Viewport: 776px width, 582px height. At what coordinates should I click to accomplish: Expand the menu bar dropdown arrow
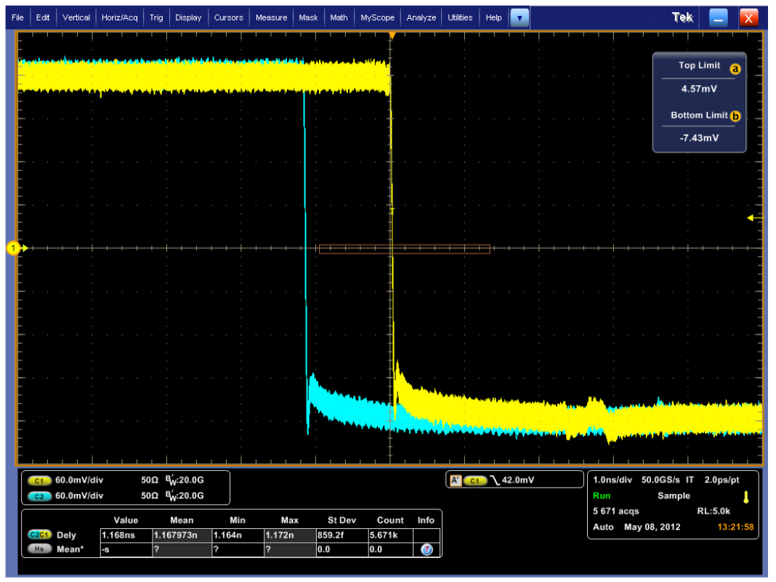[520, 18]
